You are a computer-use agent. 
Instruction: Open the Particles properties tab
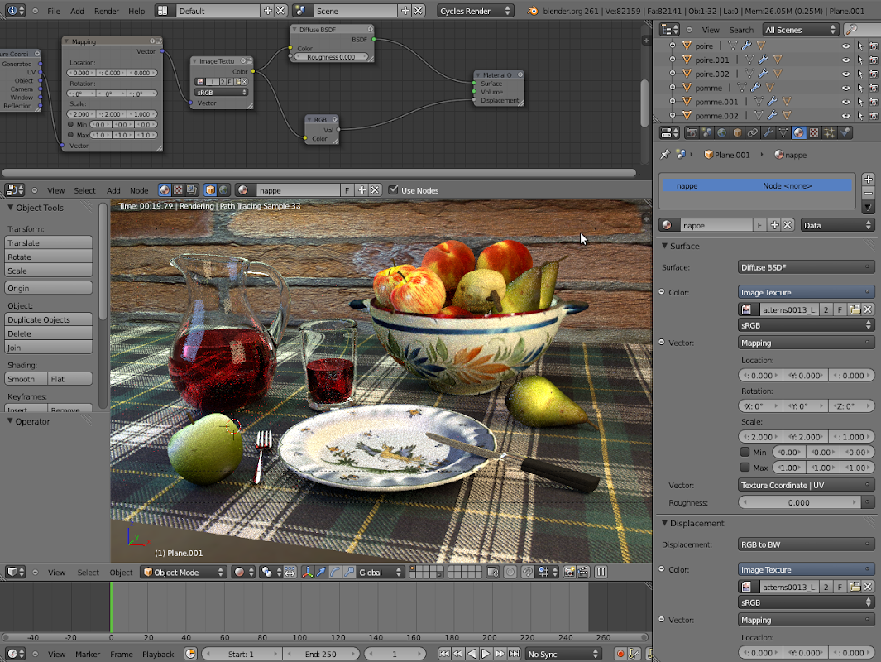(x=830, y=132)
